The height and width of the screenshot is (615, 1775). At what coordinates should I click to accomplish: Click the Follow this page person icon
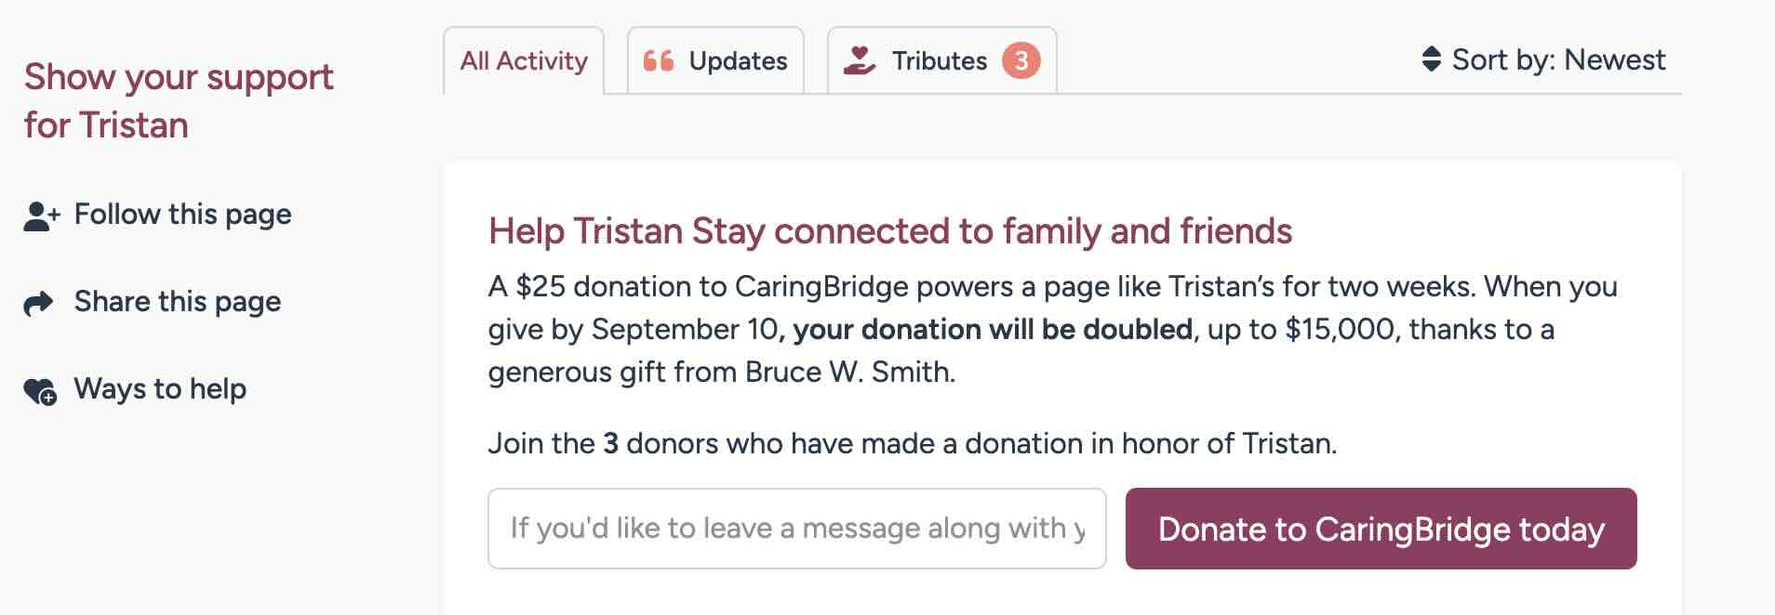tap(40, 216)
